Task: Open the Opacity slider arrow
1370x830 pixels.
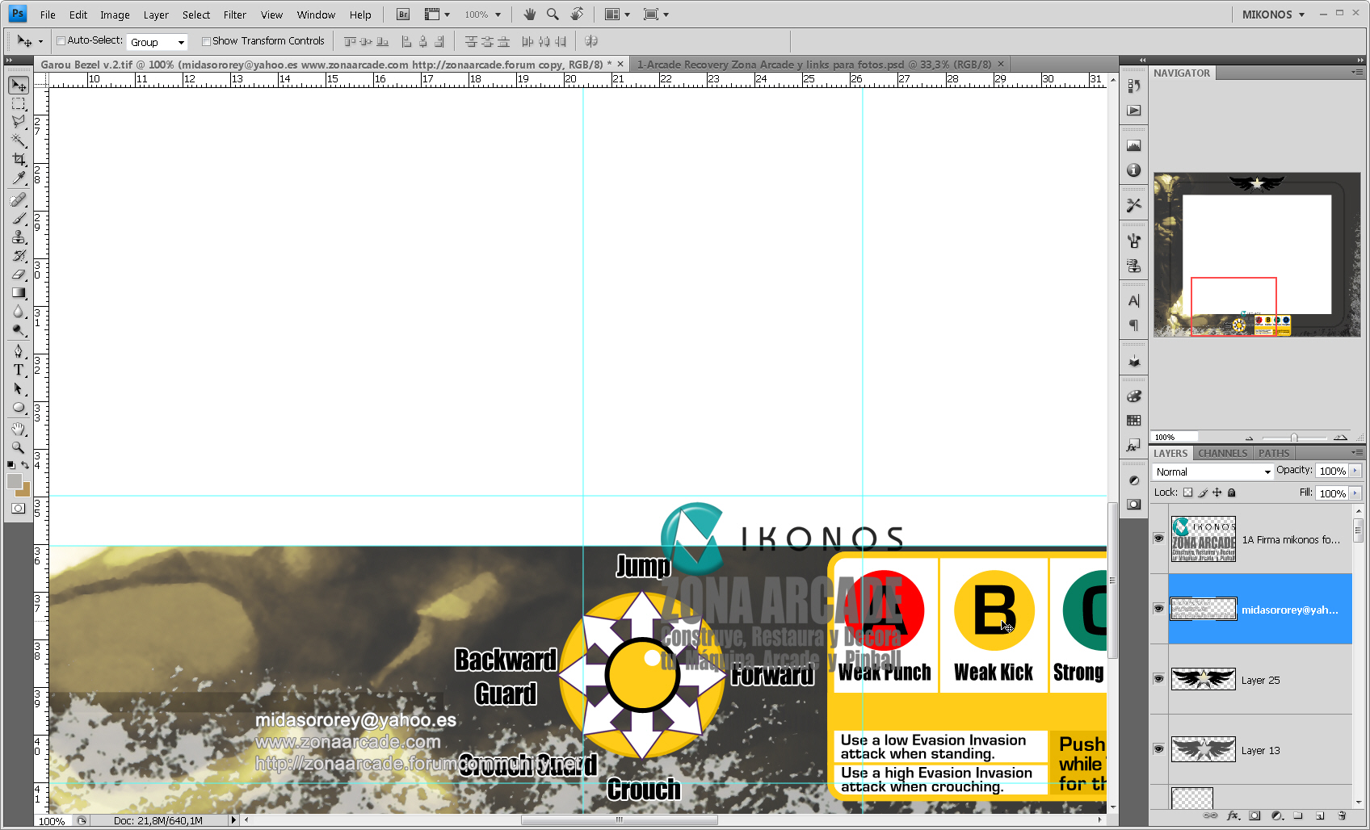Action: 1355,471
